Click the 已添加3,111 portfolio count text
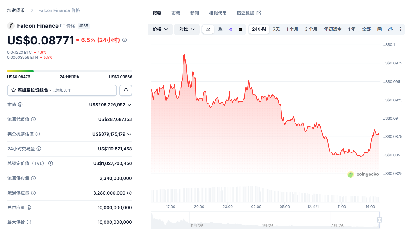Viewport: 412px width, 230px height. (62, 90)
